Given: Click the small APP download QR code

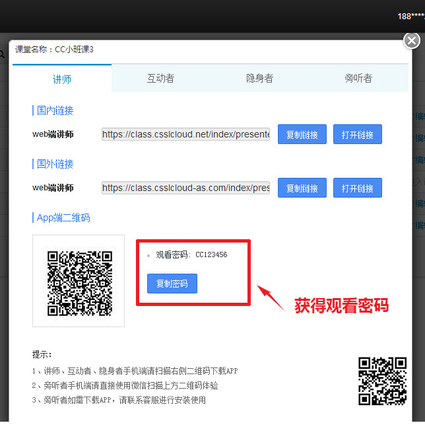Looking at the screenshot, I should point(382,380).
